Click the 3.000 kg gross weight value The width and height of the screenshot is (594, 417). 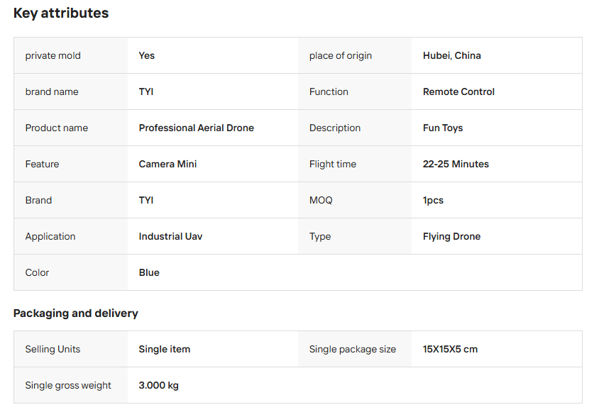pyautogui.click(x=158, y=386)
